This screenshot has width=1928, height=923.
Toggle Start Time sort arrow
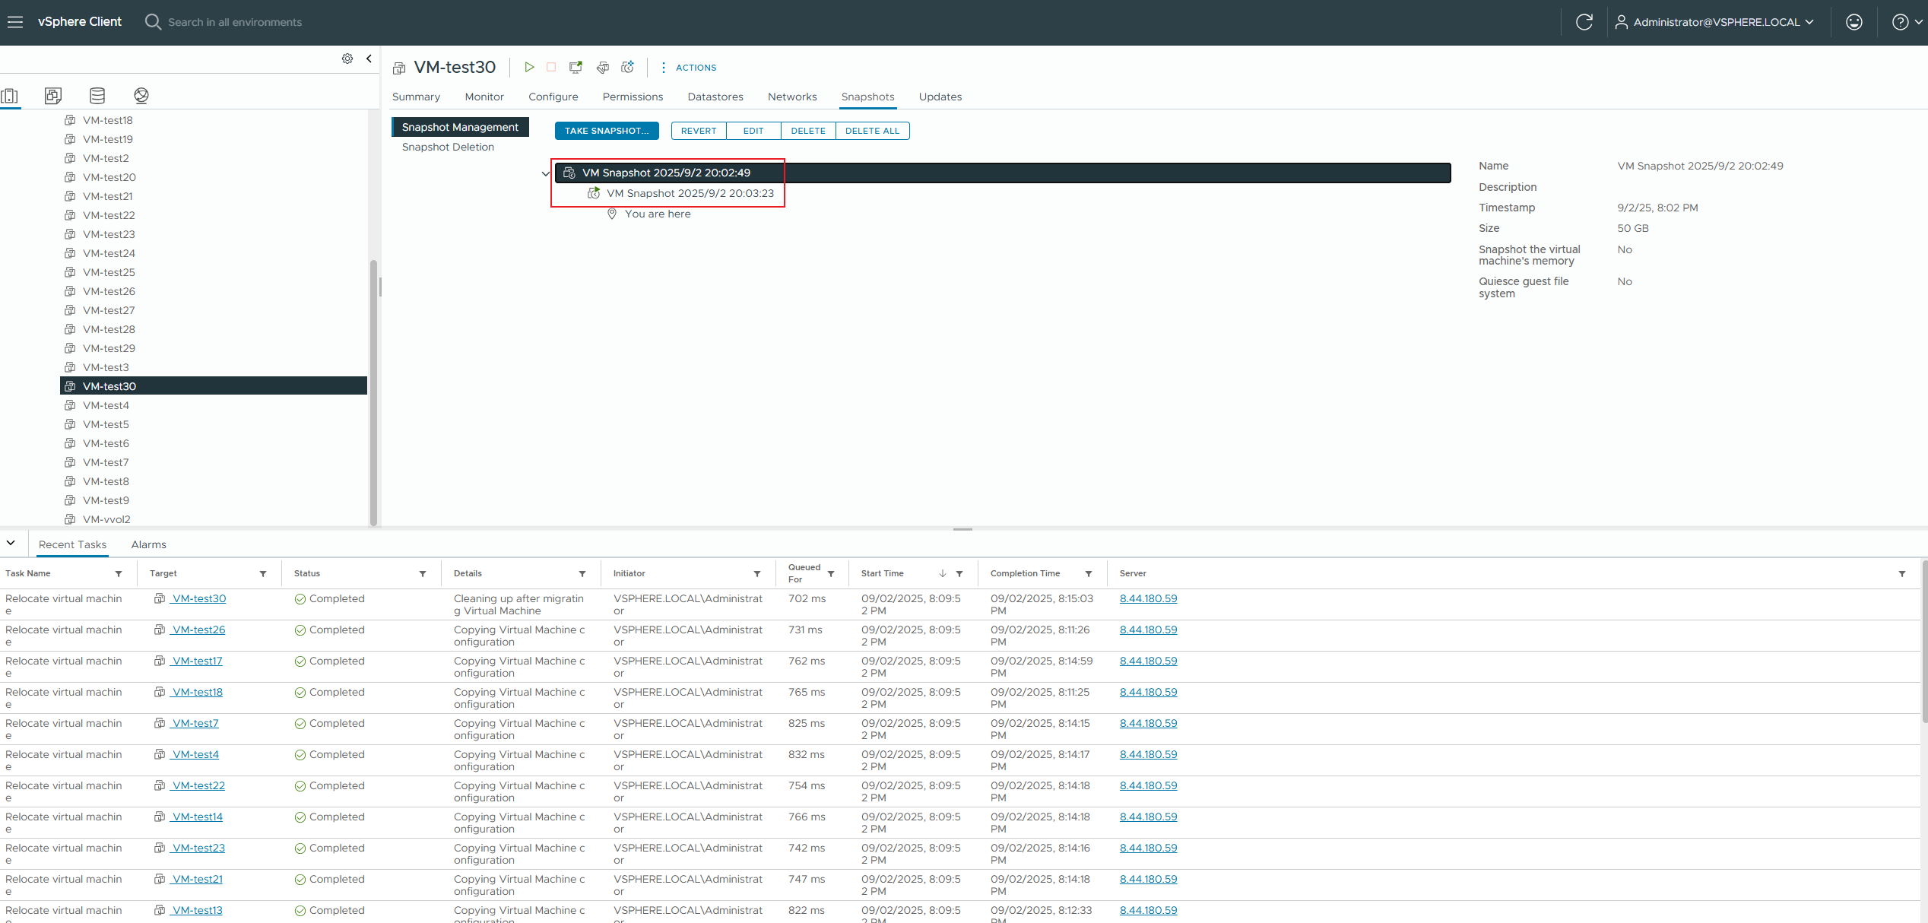point(943,574)
